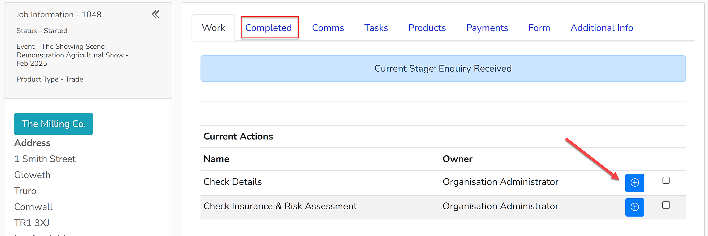The width and height of the screenshot is (708, 236).
Task: Click the Product Type - Trade text
Action: click(50, 79)
